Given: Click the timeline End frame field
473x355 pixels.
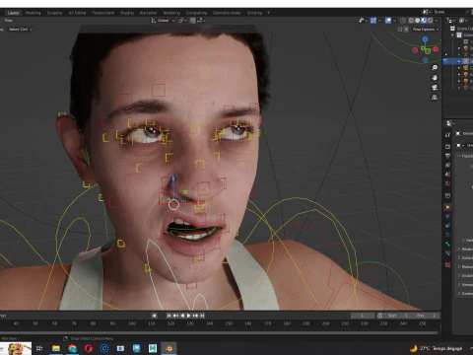Looking at the screenshot, I should (x=427, y=316).
